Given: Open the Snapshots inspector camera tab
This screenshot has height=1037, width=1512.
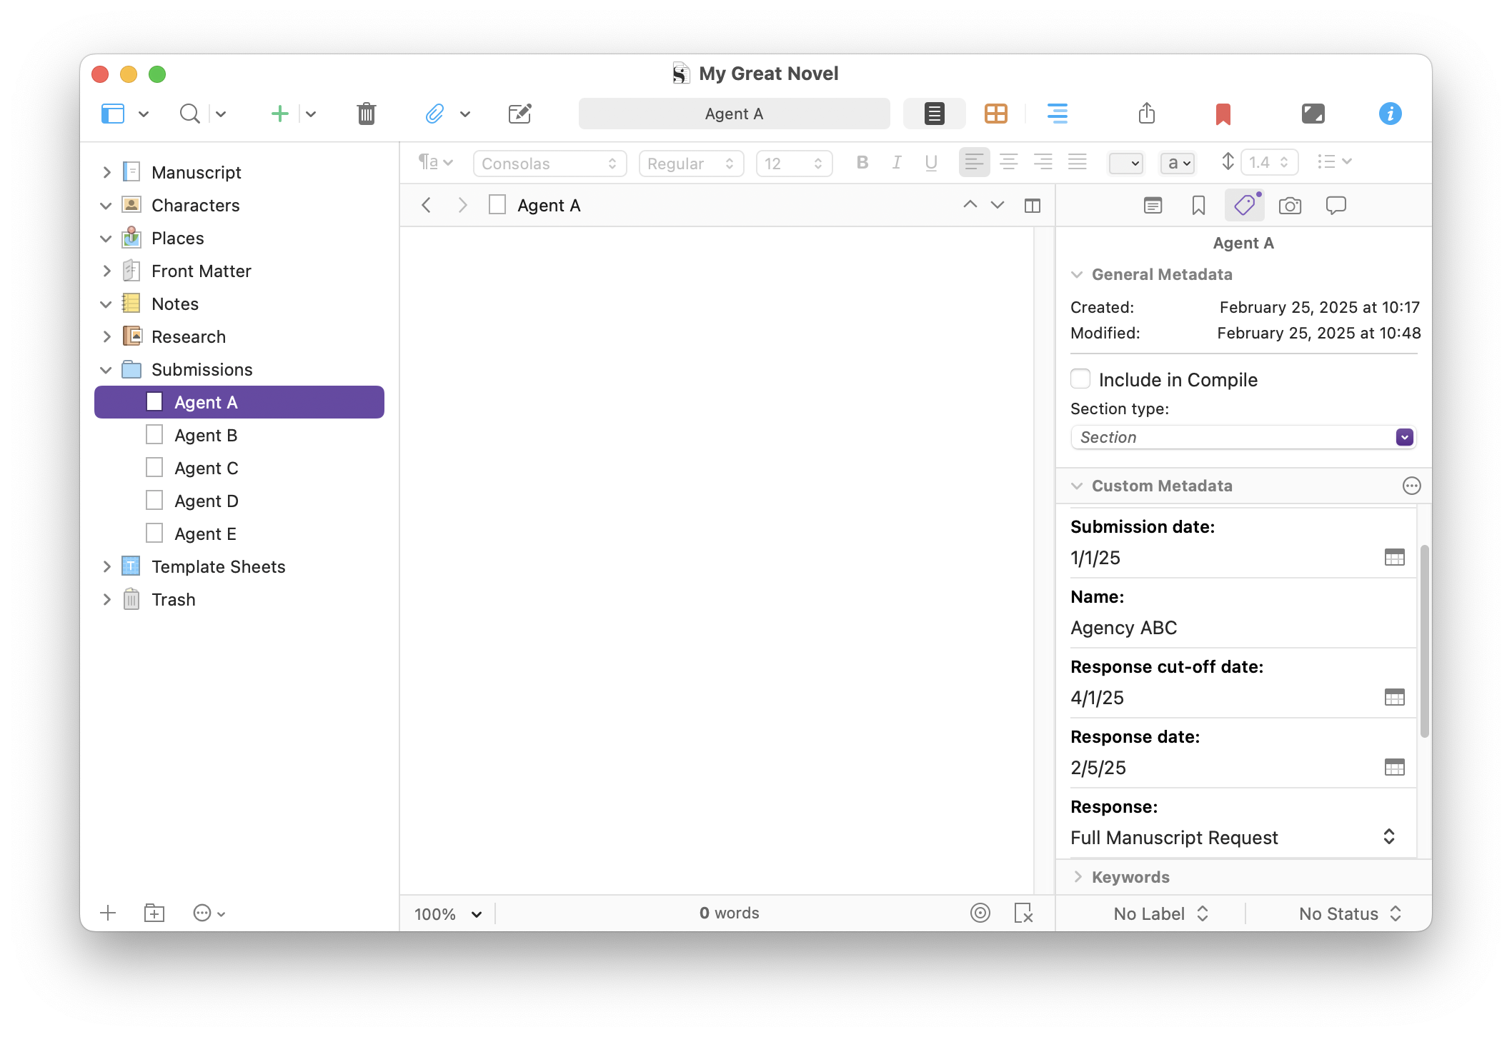Looking at the screenshot, I should pyautogui.click(x=1290, y=206).
